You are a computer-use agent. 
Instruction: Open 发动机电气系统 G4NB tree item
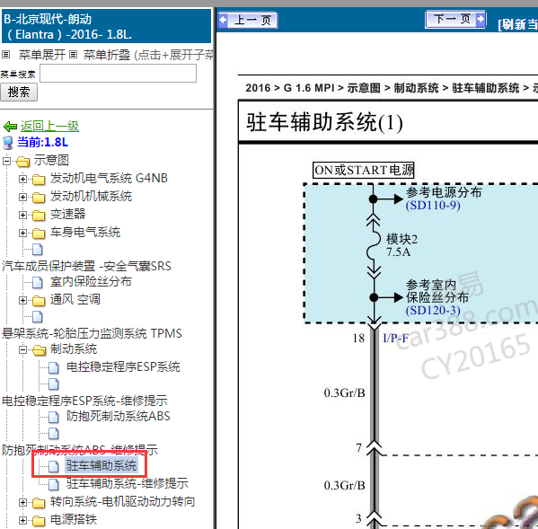click(109, 179)
